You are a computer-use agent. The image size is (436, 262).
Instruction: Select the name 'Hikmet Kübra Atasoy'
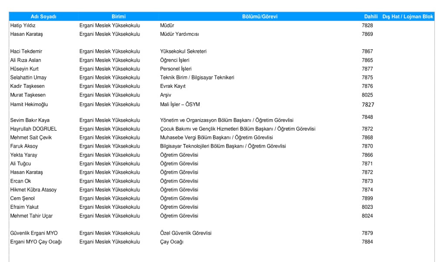pyautogui.click(x=34, y=190)
